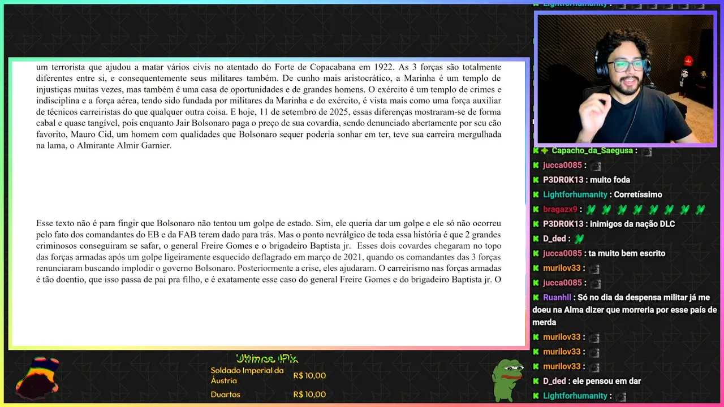Click the chat message 'inimigos da nação DLC'
Screen dimensions: 724x407
click(x=632, y=224)
